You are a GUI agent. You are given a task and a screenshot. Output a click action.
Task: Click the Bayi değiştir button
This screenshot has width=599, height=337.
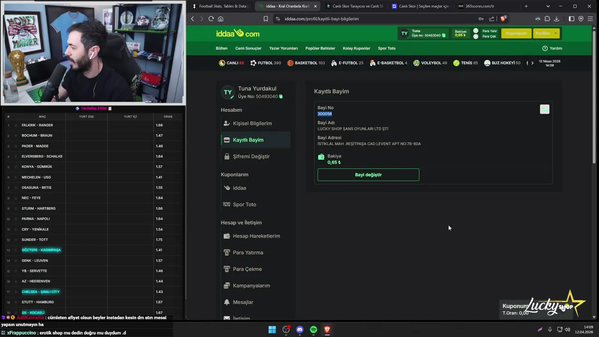coord(368,175)
